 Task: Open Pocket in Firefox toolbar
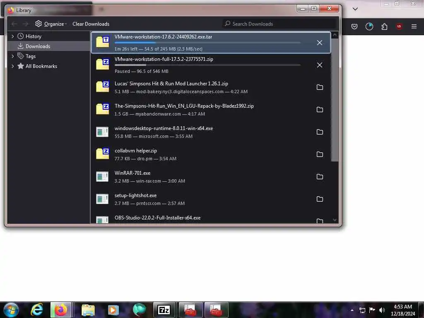pyautogui.click(x=354, y=26)
